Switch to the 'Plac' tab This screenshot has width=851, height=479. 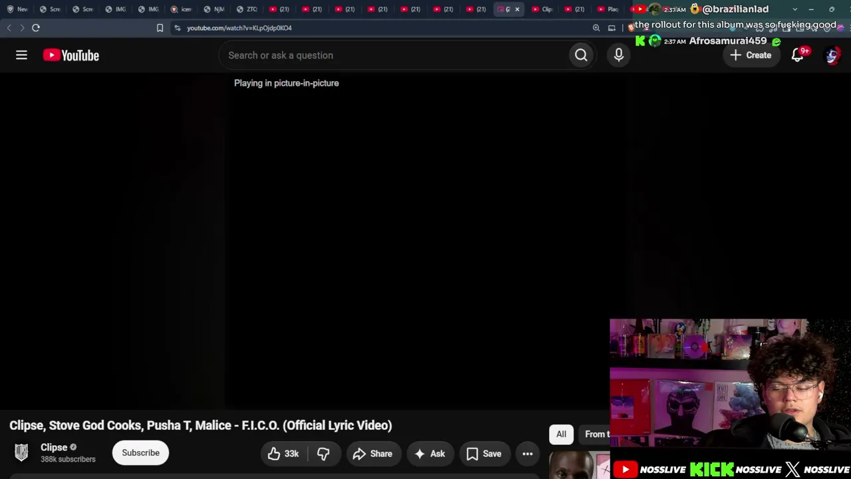point(608,9)
